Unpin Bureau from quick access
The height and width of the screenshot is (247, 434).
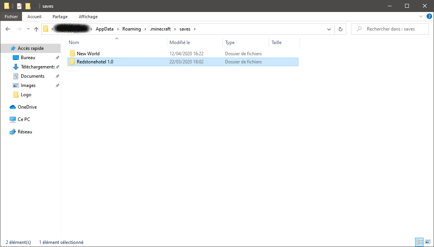click(57, 57)
